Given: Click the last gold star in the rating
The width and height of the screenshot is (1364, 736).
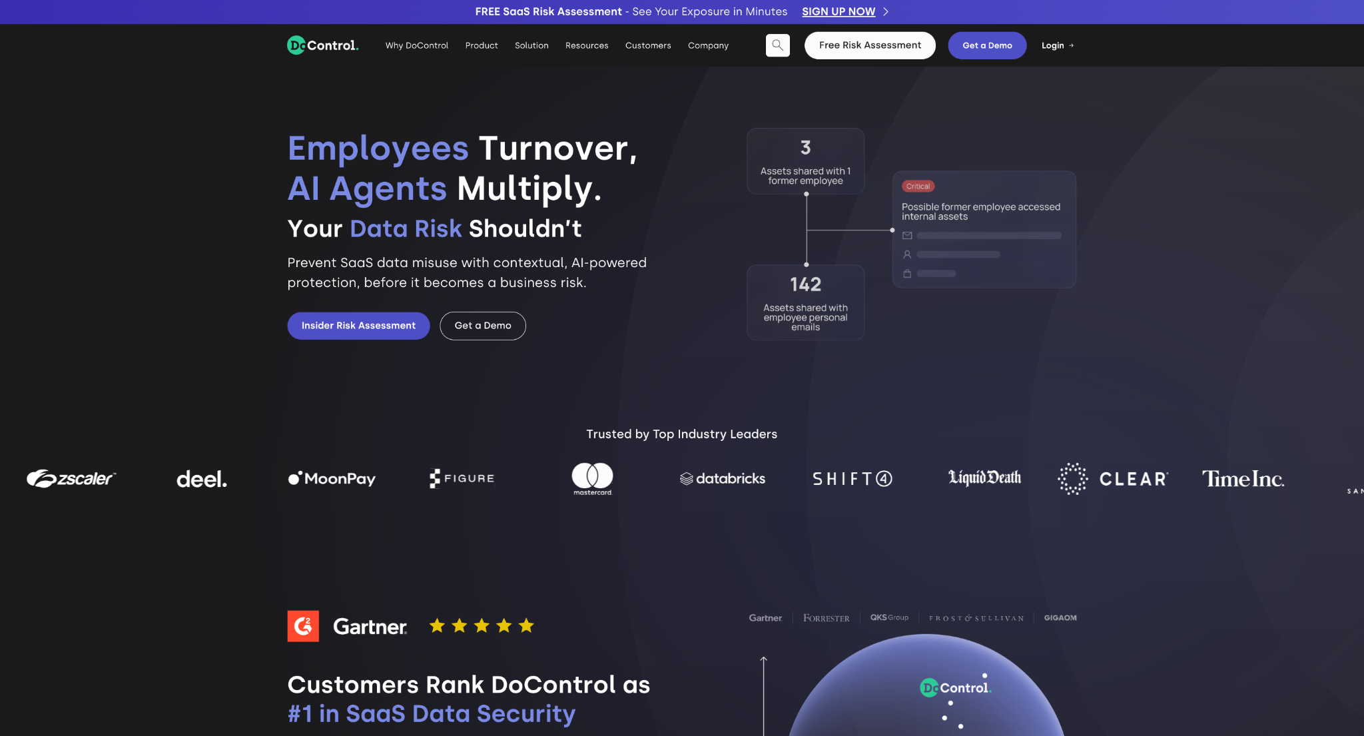Looking at the screenshot, I should tap(526, 625).
